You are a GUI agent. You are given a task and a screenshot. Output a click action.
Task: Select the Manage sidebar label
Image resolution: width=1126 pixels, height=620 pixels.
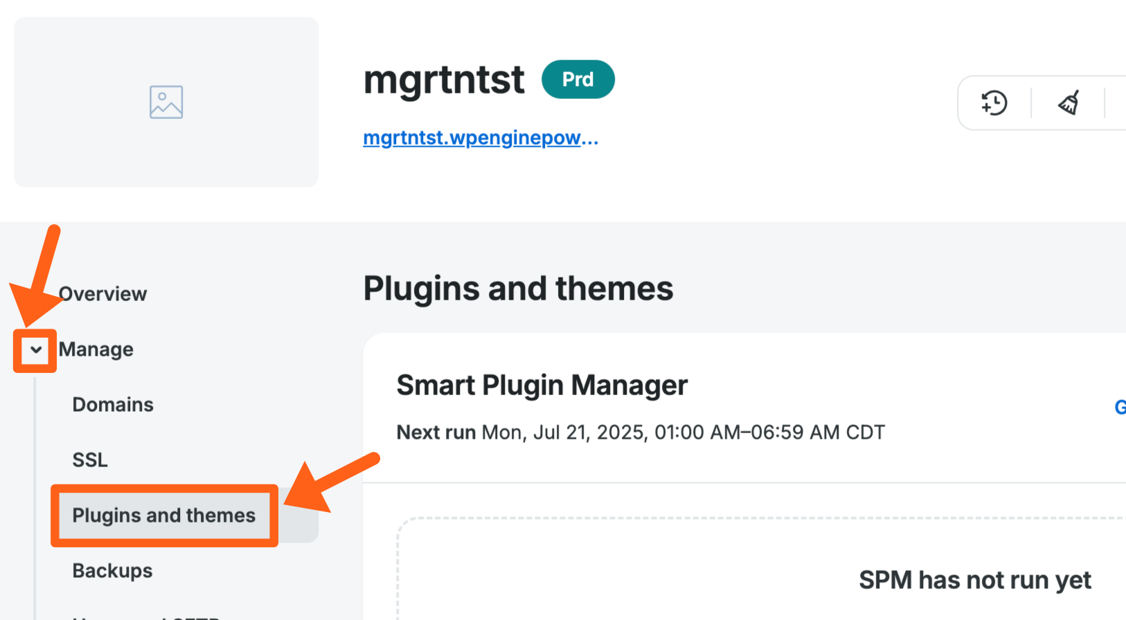pyautogui.click(x=96, y=349)
